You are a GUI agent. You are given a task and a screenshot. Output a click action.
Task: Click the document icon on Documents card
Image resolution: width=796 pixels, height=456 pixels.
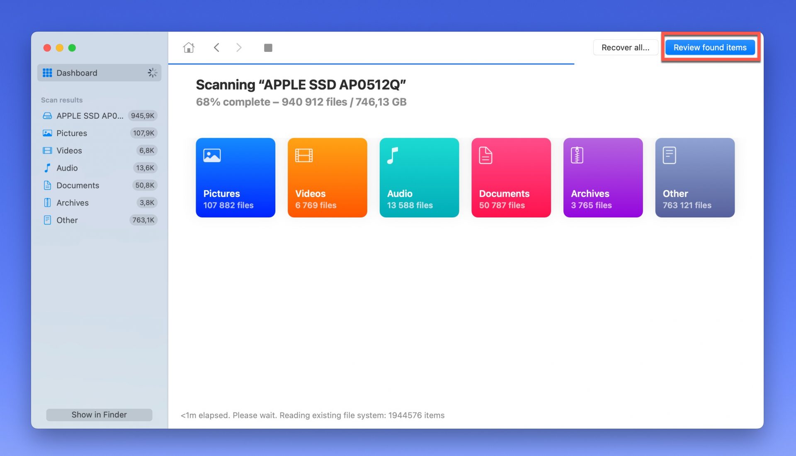(x=485, y=156)
